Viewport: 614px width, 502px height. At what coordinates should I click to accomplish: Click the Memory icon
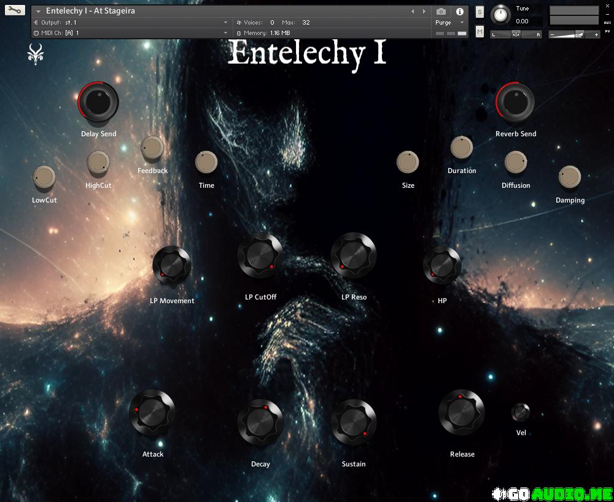[x=239, y=33]
